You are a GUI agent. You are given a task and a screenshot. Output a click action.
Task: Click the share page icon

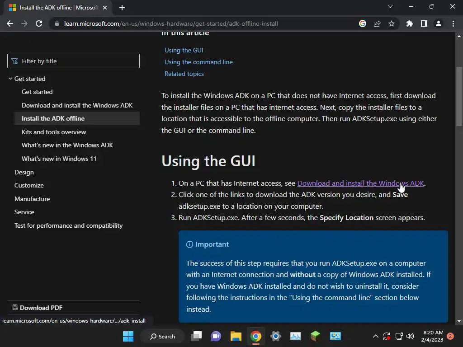tap(377, 23)
